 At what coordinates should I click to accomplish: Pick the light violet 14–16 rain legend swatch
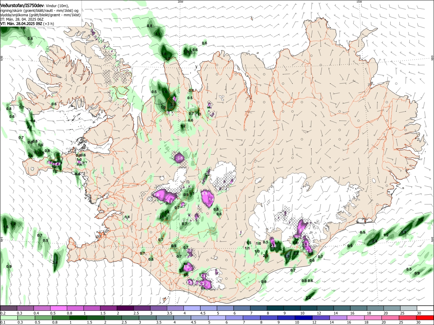338,318
